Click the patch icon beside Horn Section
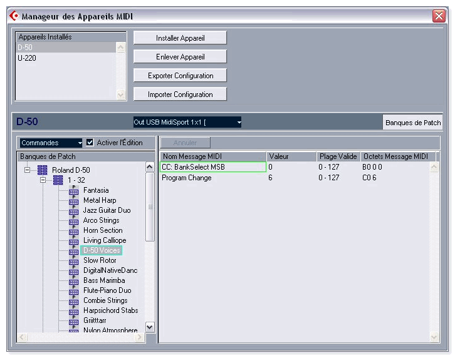The image size is (455, 358). [x=74, y=230]
